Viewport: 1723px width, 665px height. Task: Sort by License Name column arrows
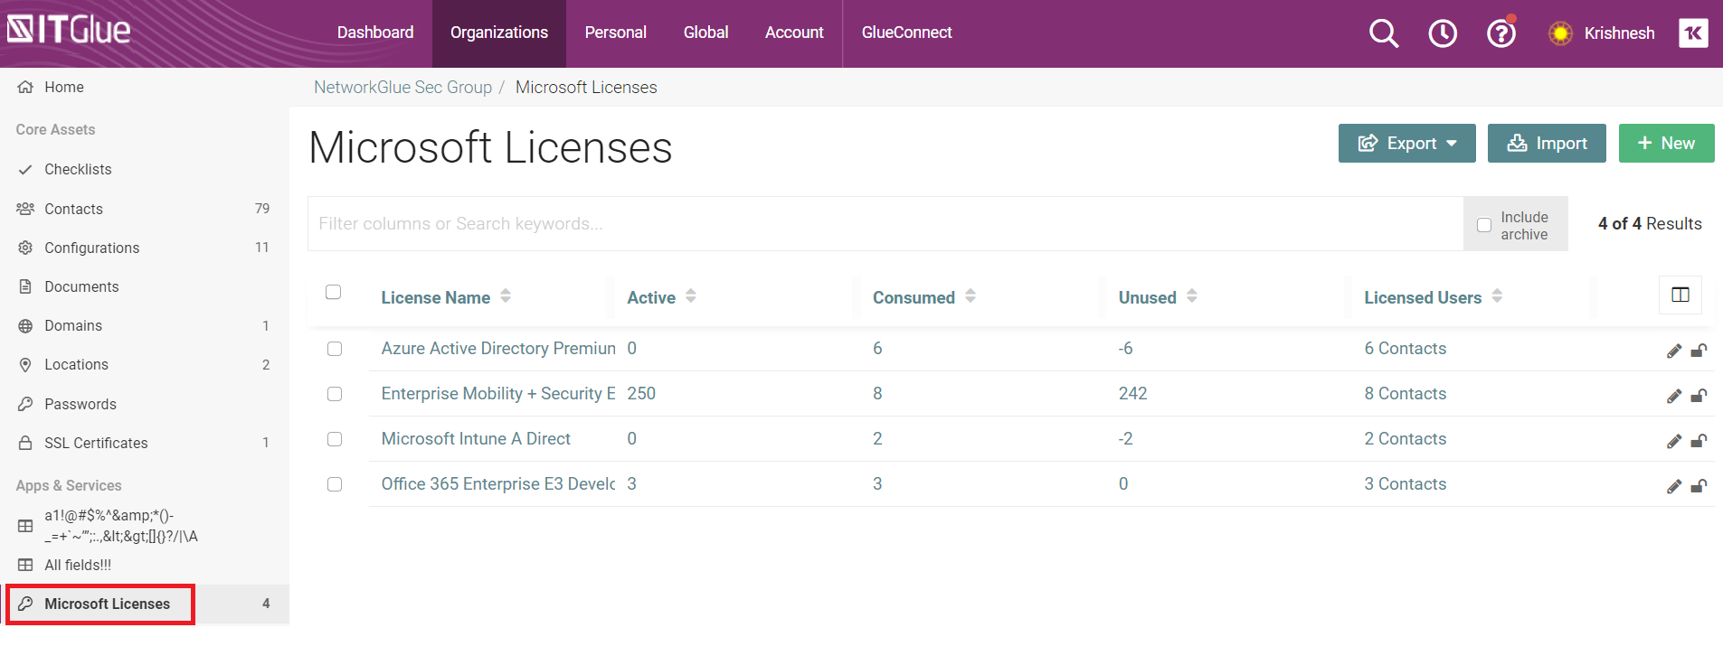pos(506,295)
